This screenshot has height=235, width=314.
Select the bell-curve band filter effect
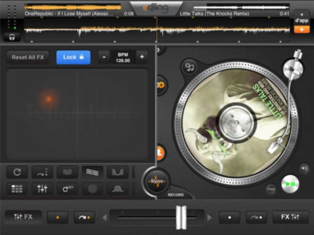tap(118, 189)
